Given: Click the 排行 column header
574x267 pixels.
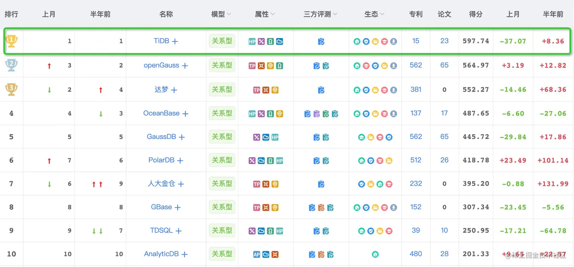Looking at the screenshot, I should coord(11,14).
